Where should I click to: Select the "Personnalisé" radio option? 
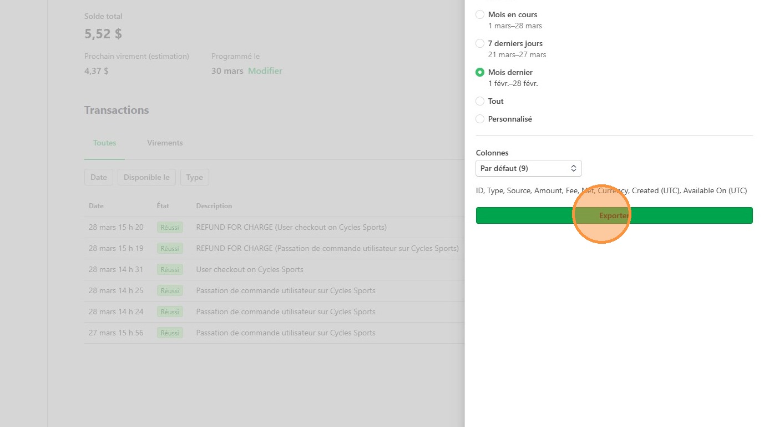tap(480, 119)
